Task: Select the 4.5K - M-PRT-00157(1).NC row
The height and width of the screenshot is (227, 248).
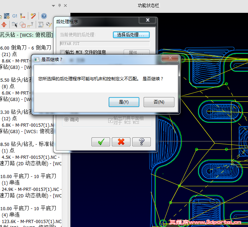Action: [30, 157]
